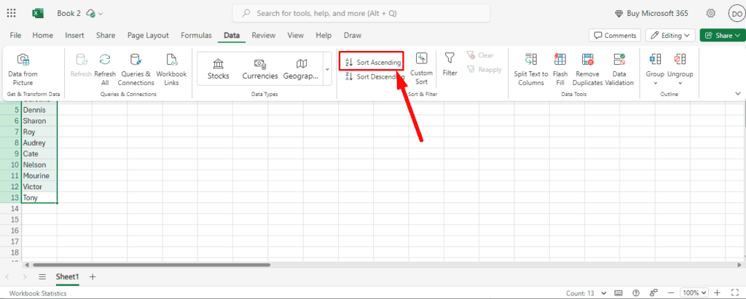Open the File menu
This screenshot has width=746, height=299.
(16, 35)
